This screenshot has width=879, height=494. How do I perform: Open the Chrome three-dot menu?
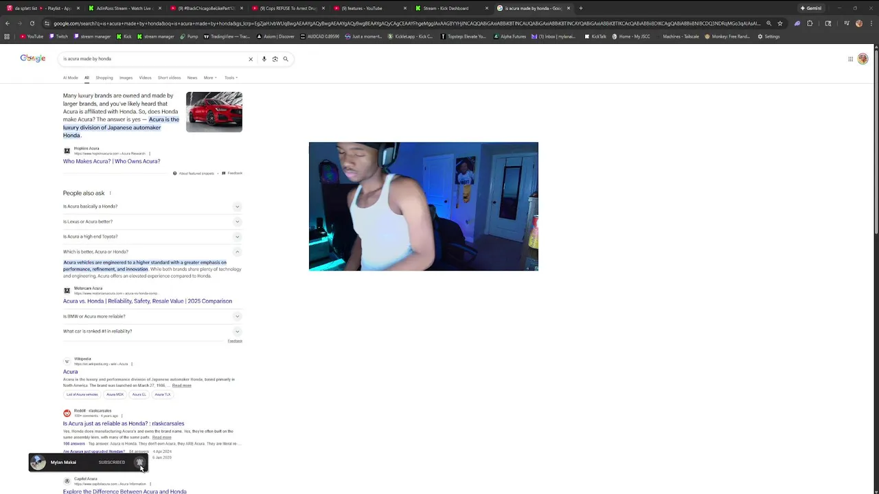872,23
